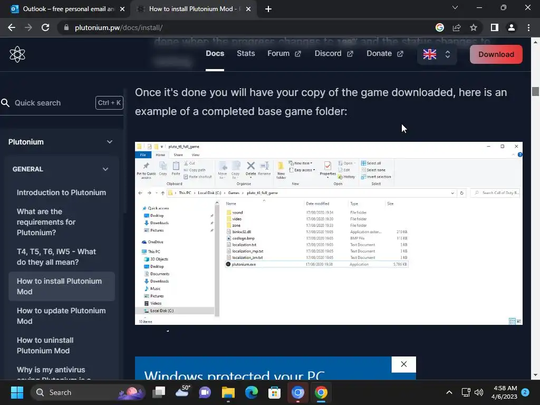Collapse the Plutonium sidebar section
Screen dimensions: 540x405
pyautogui.click(x=110, y=142)
